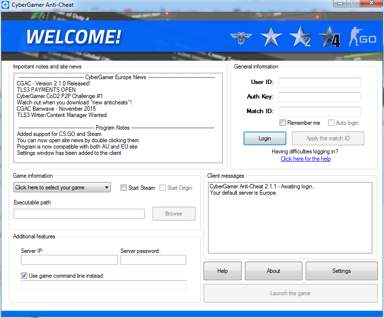This screenshot has width=384, height=318.
Task: Click the Wolfenstein game logo icon
Action: pos(241,38)
